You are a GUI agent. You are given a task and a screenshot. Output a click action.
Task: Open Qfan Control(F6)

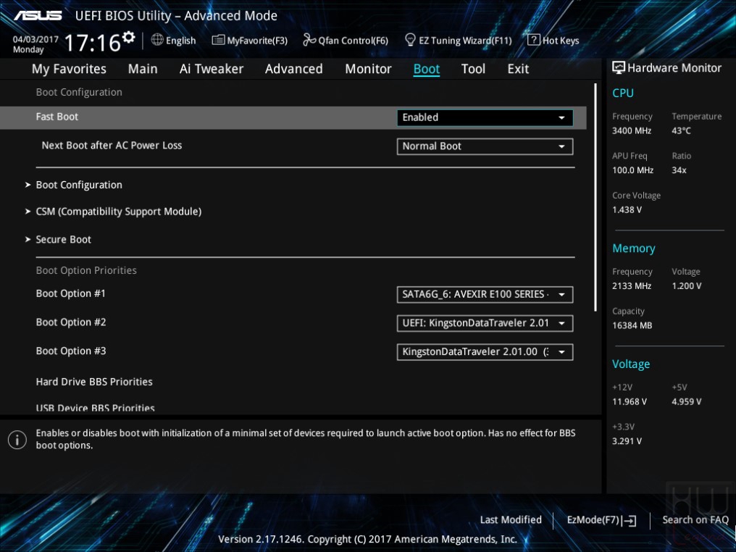(x=346, y=41)
